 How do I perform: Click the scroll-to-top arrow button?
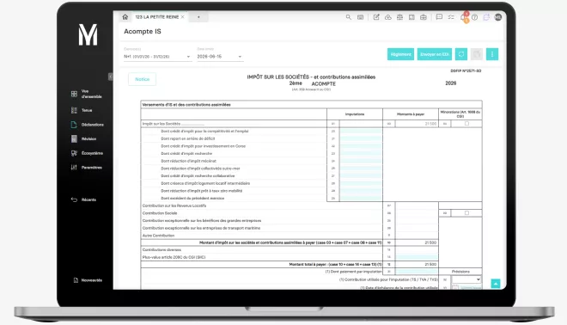[x=496, y=284]
